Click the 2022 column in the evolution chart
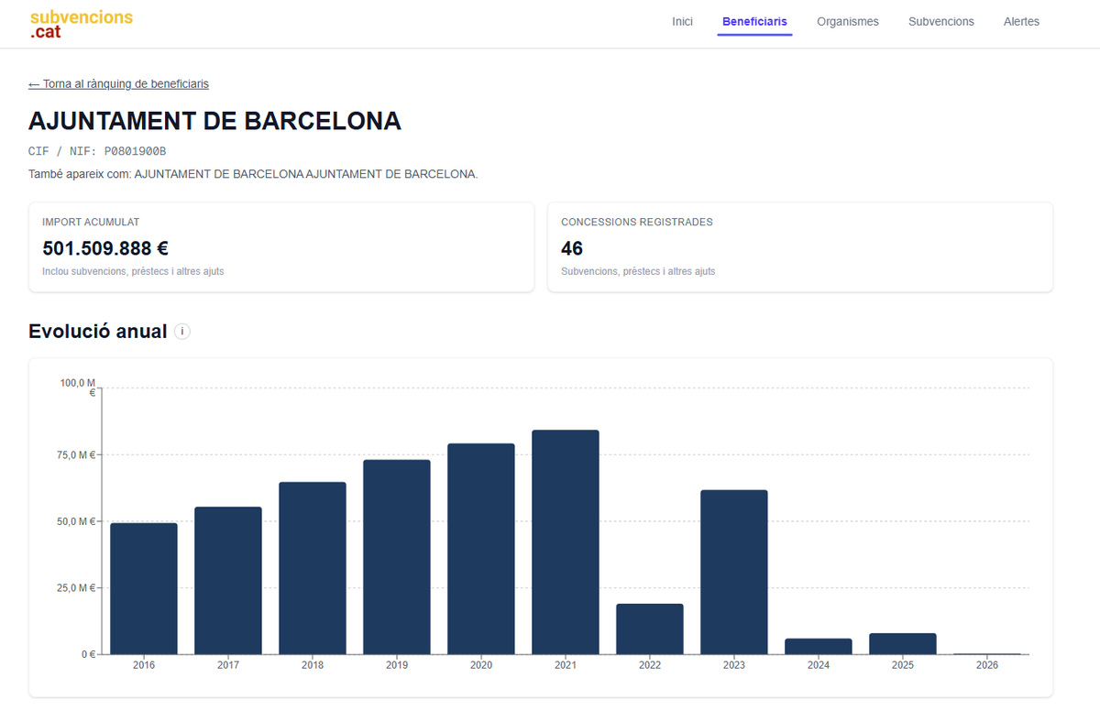This screenshot has height=721, width=1100. tap(650, 628)
